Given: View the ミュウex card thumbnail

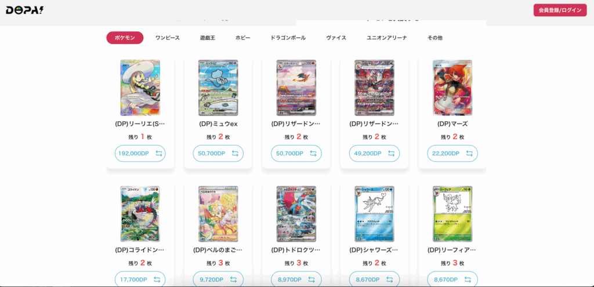Looking at the screenshot, I should pyautogui.click(x=218, y=88).
